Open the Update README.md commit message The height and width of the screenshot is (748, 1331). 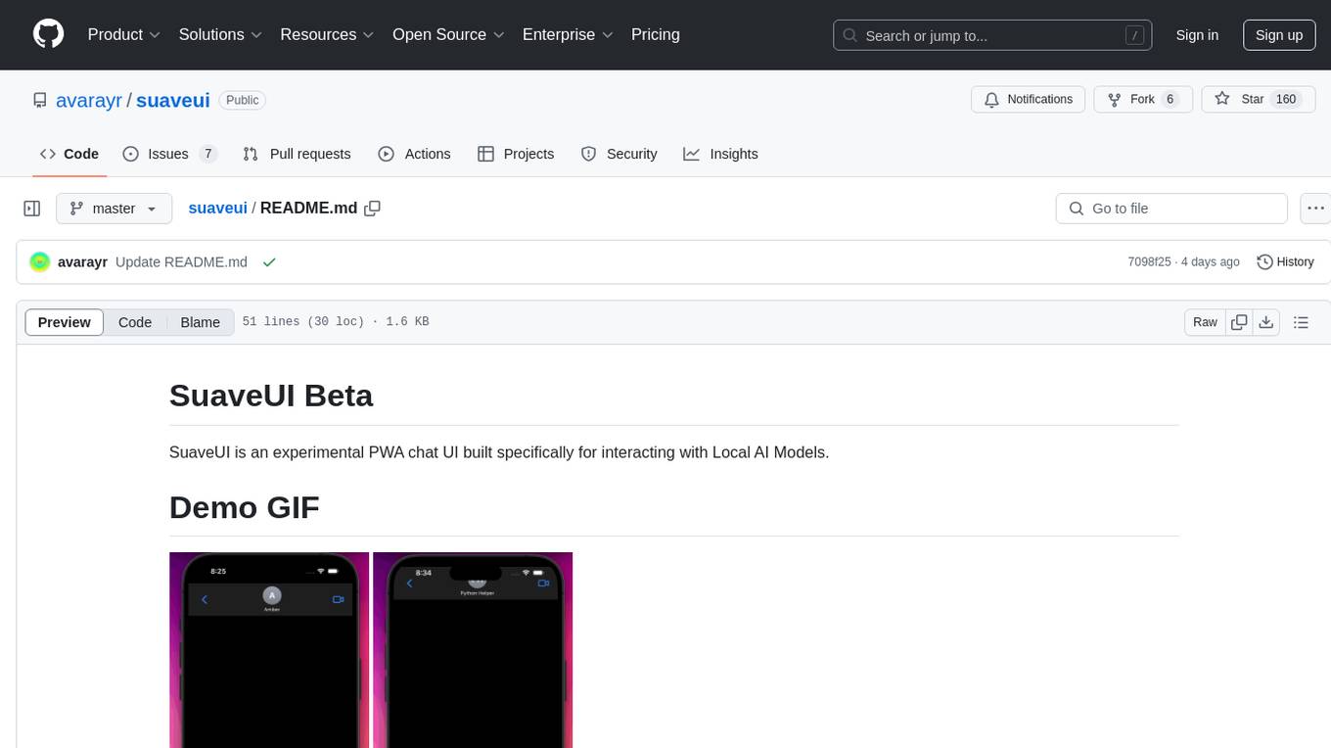pos(181,262)
